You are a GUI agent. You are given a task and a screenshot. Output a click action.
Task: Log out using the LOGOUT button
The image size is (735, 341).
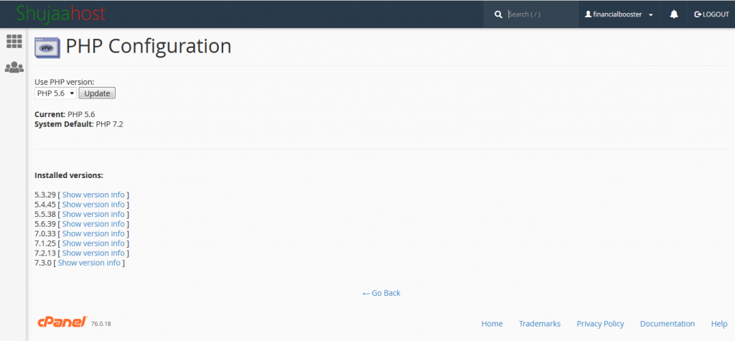[x=711, y=14]
